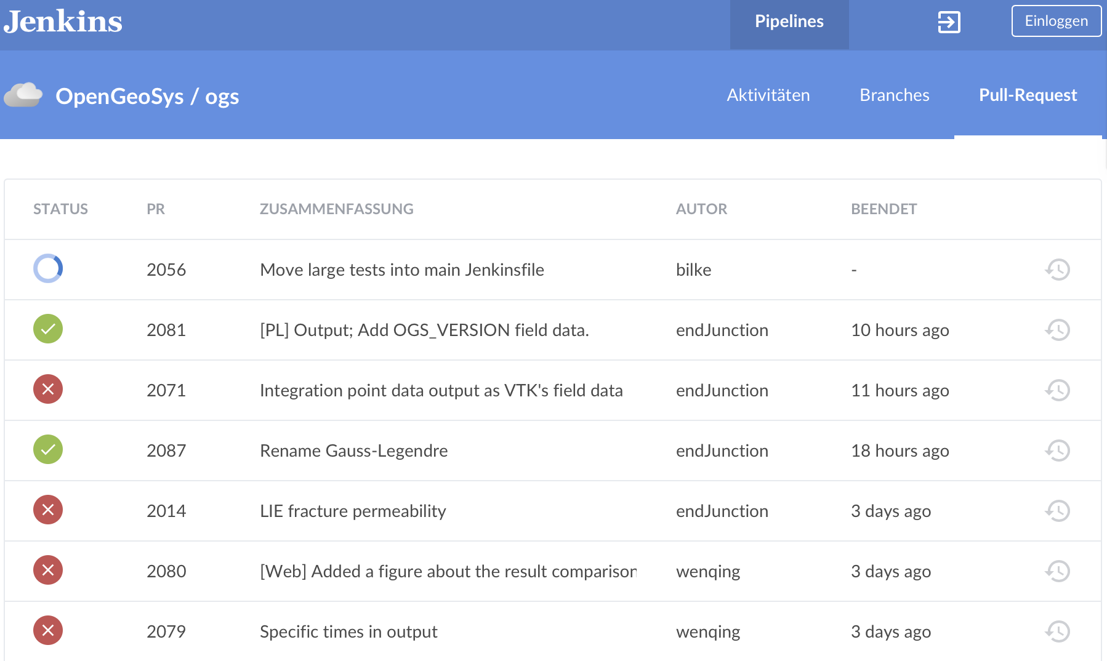Click author endJunction in PR 2071 row
Viewport: 1107px width, 661px height.
click(722, 390)
